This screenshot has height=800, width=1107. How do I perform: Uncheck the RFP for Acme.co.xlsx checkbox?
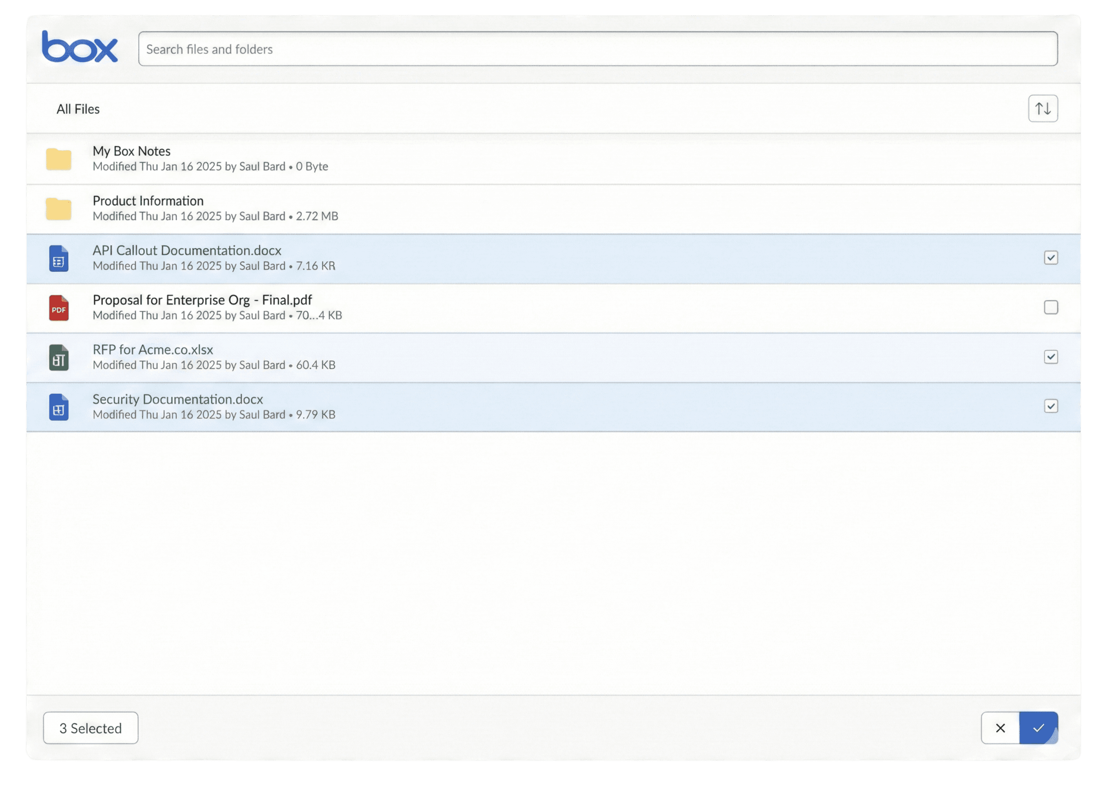(x=1050, y=357)
